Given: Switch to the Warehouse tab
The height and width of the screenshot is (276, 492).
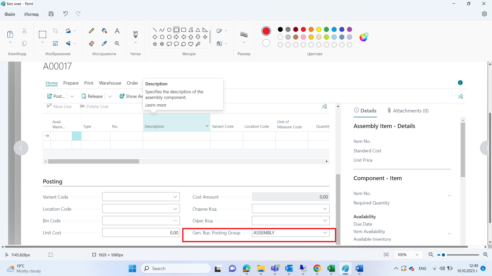Looking at the screenshot, I should 110,83.
